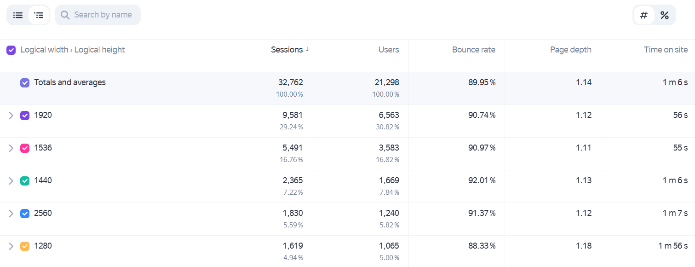695x267 pixels.
Task: Switch to flat list view icon
Action: (18, 15)
